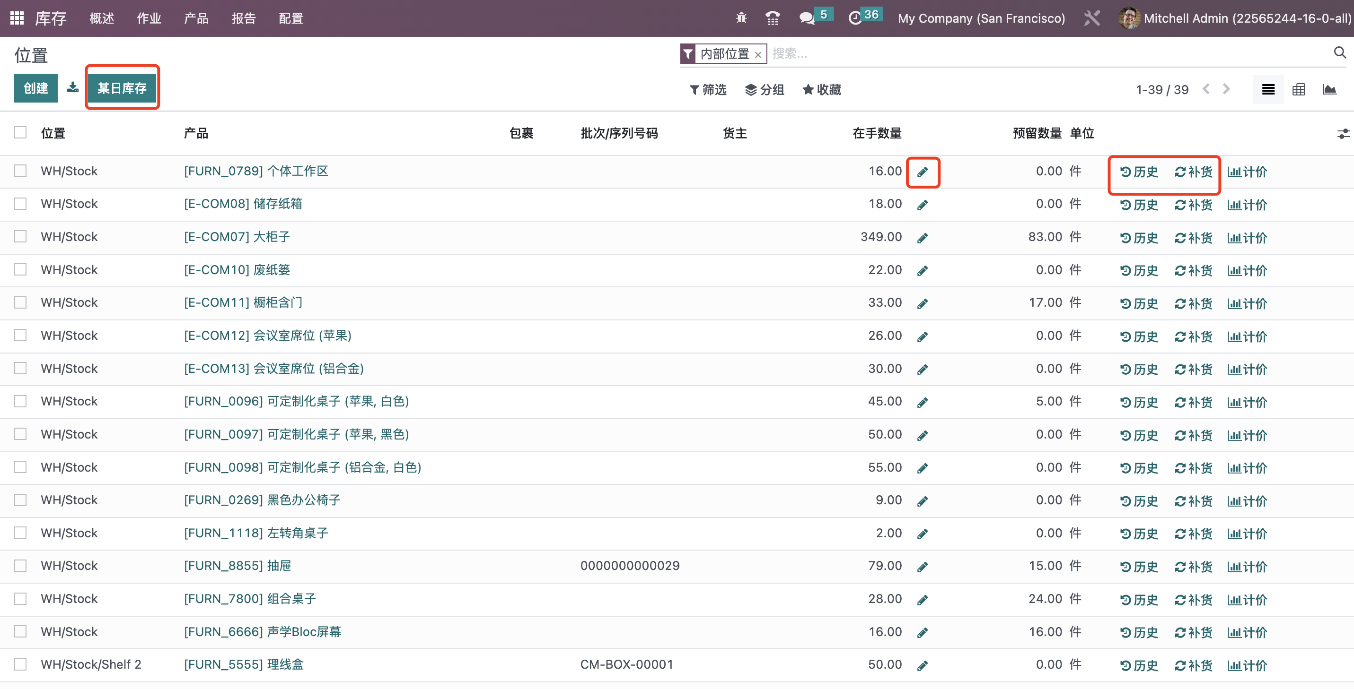Click 补货 for 大柜子 row
Screen dimensions: 1354x689
(1194, 238)
